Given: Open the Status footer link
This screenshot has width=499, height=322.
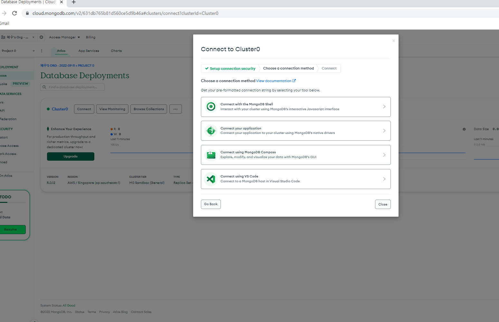Looking at the screenshot, I should pos(80,312).
